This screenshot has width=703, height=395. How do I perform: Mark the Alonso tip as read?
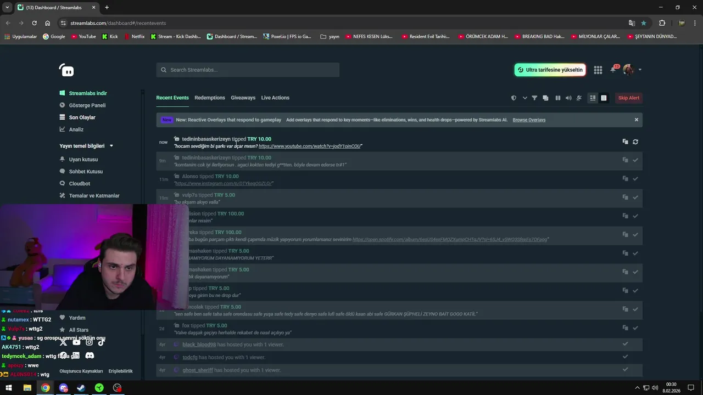point(635,179)
